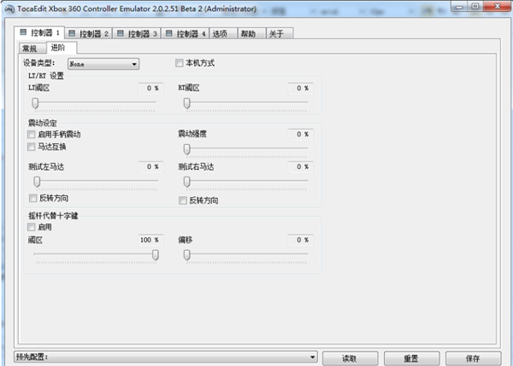Go to the 选项 tab
Viewport: 513px width, 366px height.
(223, 33)
